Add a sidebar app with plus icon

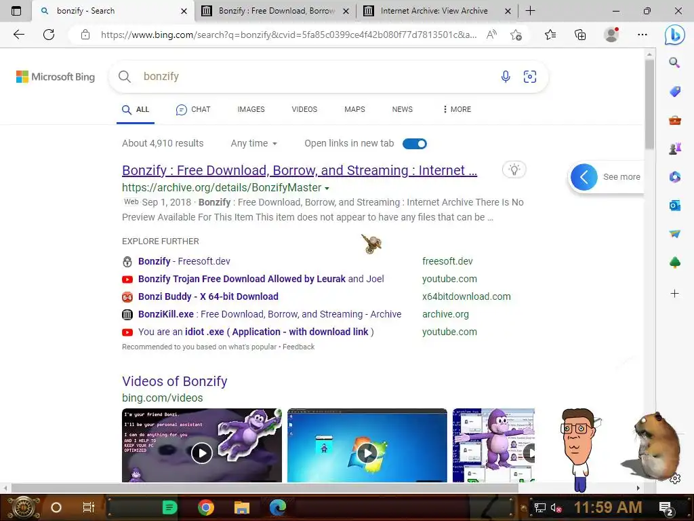pos(674,293)
